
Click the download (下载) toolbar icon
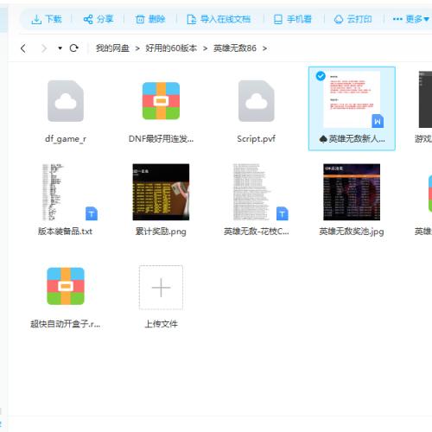(x=36, y=20)
